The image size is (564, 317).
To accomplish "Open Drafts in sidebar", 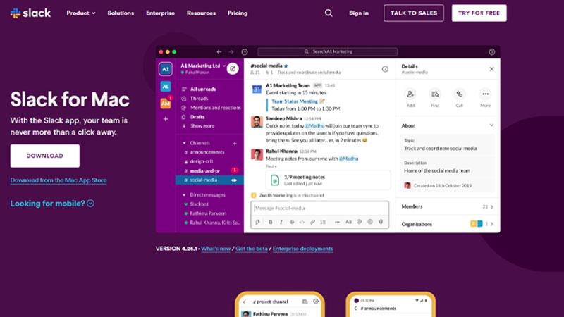I will pos(197,117).
